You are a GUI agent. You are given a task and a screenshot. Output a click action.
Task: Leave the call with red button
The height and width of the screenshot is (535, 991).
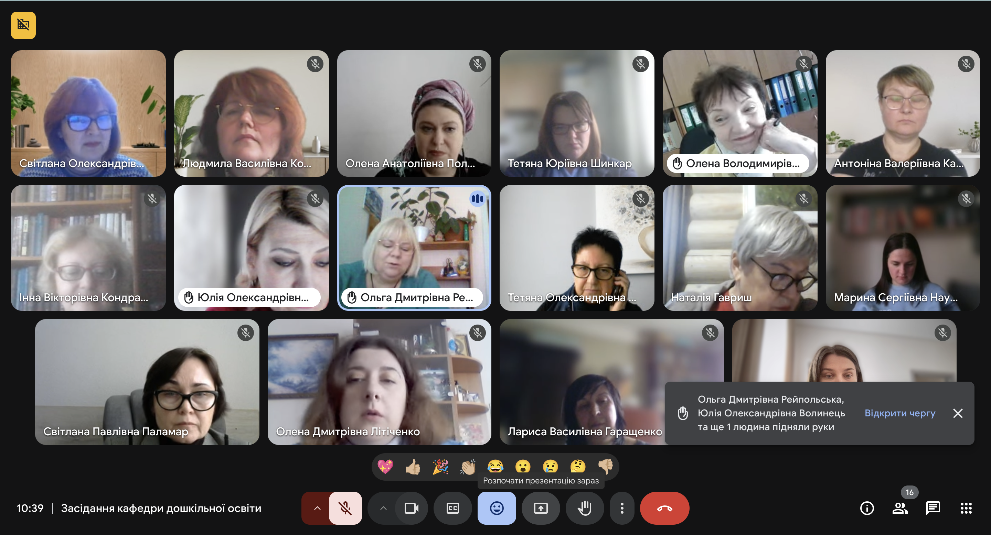[x=664, y=508]
